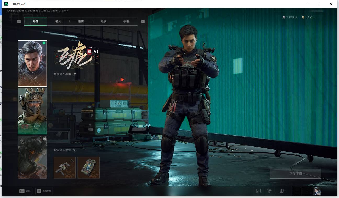Select the first gray-haired character skin
339x198 pixels.
(32, 63)
